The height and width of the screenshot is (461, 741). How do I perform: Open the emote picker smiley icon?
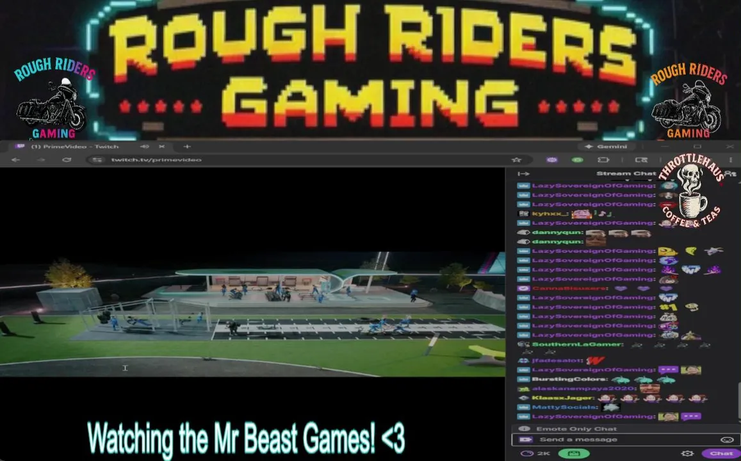tap(727, 439)
